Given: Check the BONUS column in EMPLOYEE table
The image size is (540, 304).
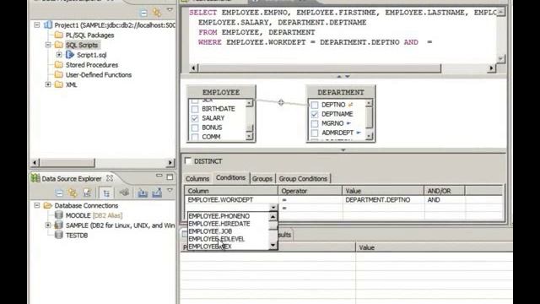Looking at the screenshot, I should pyautogui.click(x=195, y=128).
